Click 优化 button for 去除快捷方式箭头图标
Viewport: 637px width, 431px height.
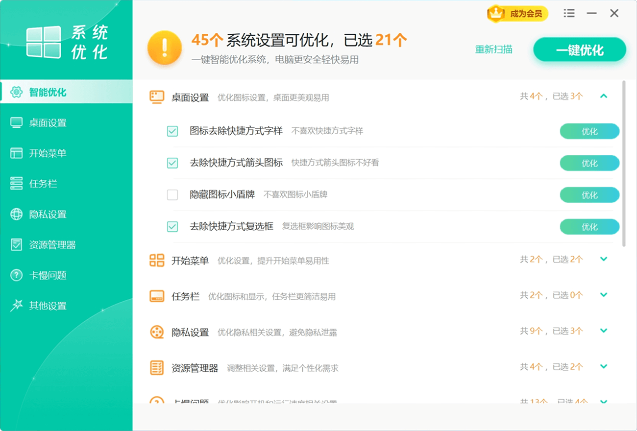tap(589, 163)
